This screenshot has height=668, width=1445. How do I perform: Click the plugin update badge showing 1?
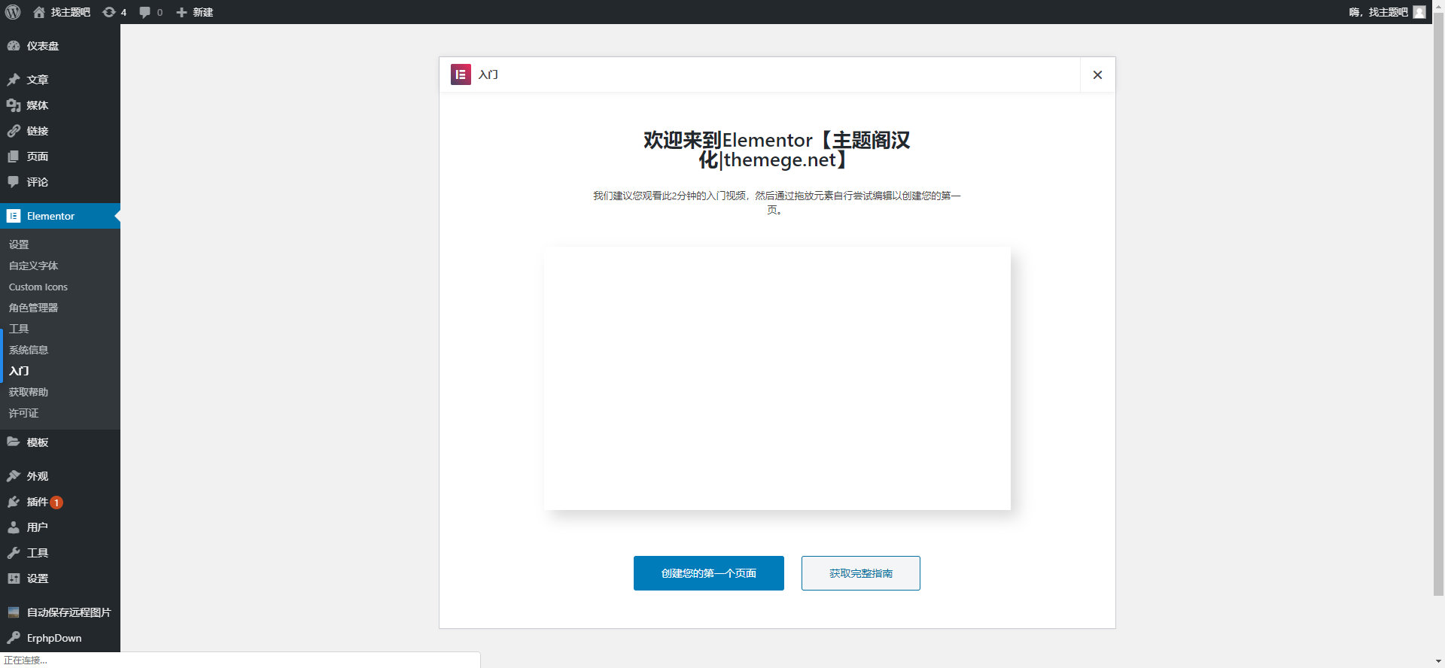(x=56, y=503)
